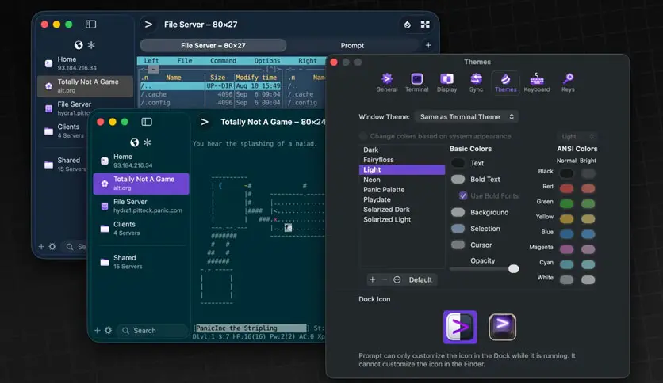The width and height of the screenshot is (663, 383).
Task: Open the Sync preferences tab
Action: pyautogui.click(x=476, y=82)
